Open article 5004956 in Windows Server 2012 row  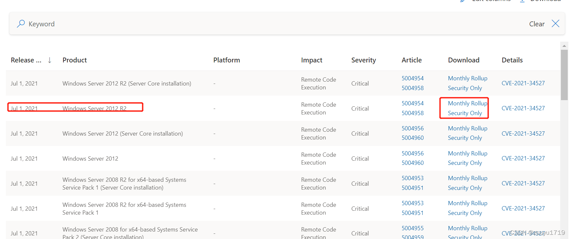[x=413, y=153]
